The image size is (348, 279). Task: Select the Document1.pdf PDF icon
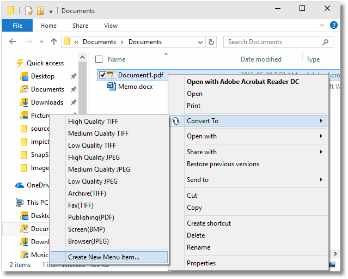112,75
